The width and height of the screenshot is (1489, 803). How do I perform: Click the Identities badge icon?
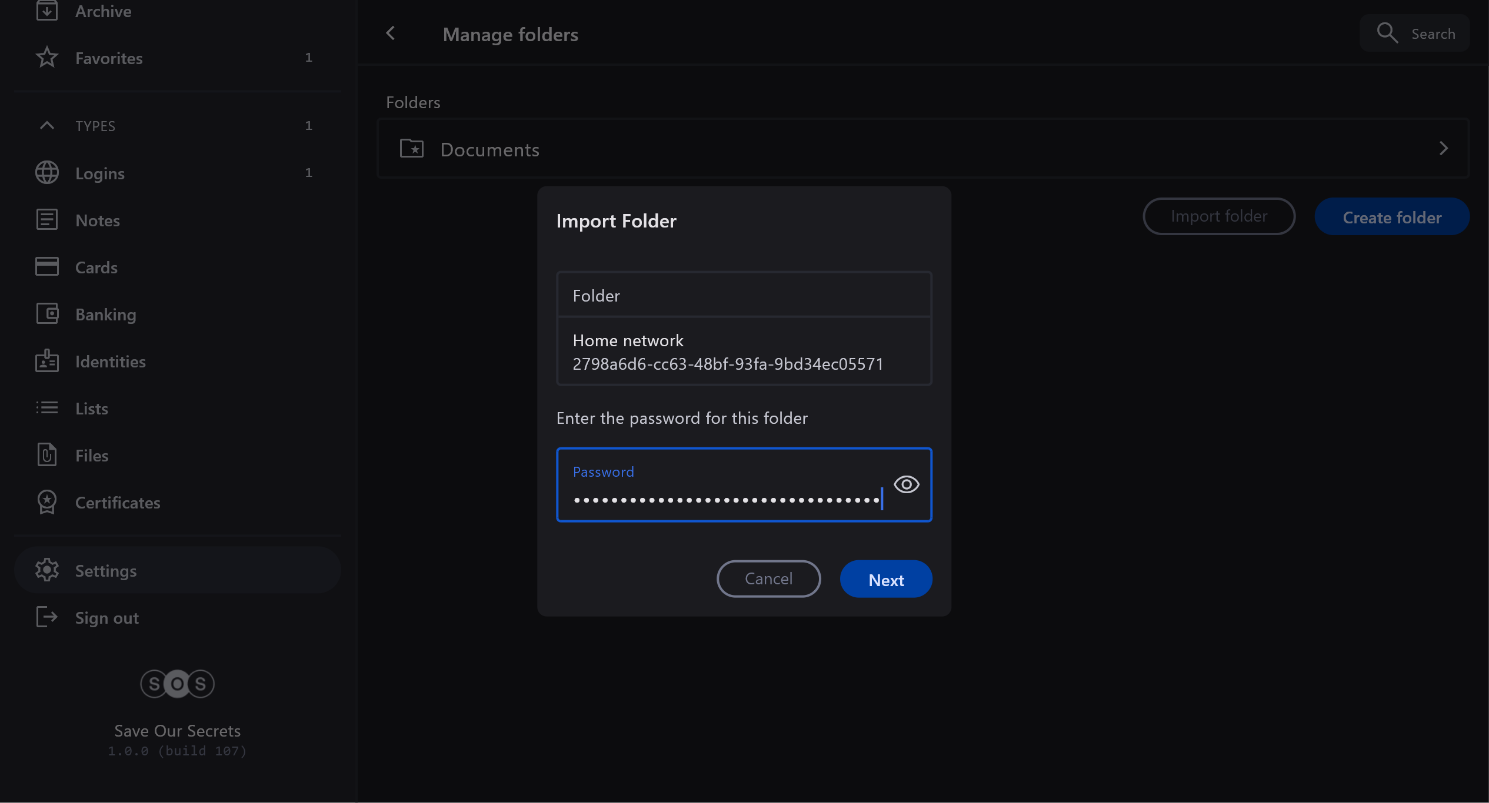47,361
